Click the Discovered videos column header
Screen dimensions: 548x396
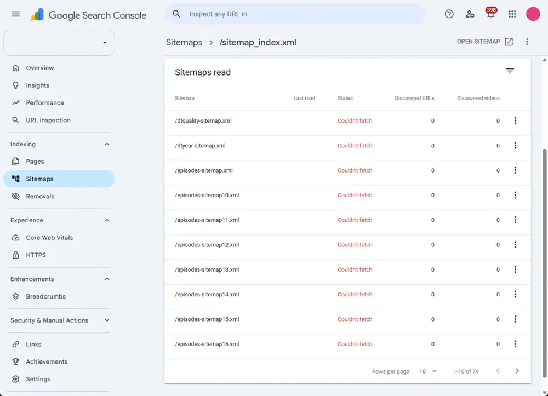pyautogui.click(x=478, y=98)
